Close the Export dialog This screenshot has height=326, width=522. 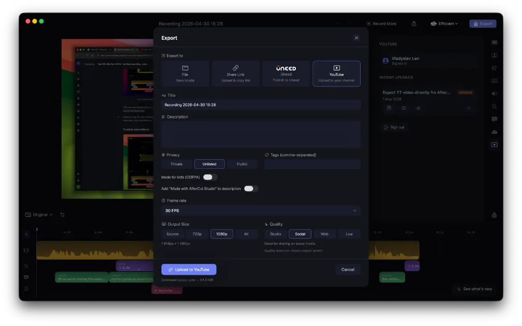point(356,38)
